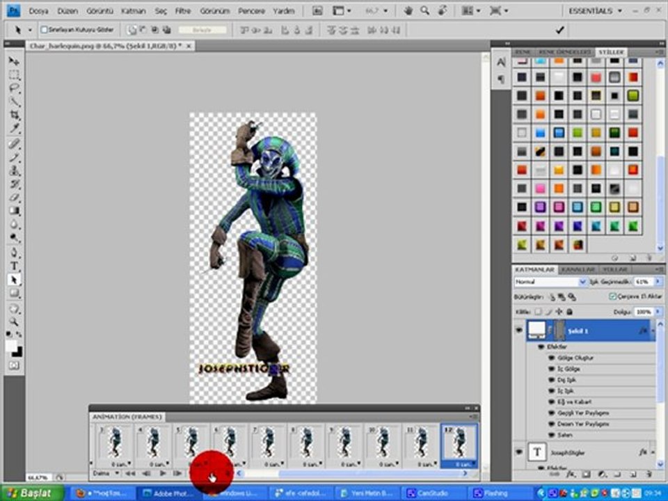Select the Crop tool
The image size is (668, 501).
(x=14, y=115)
